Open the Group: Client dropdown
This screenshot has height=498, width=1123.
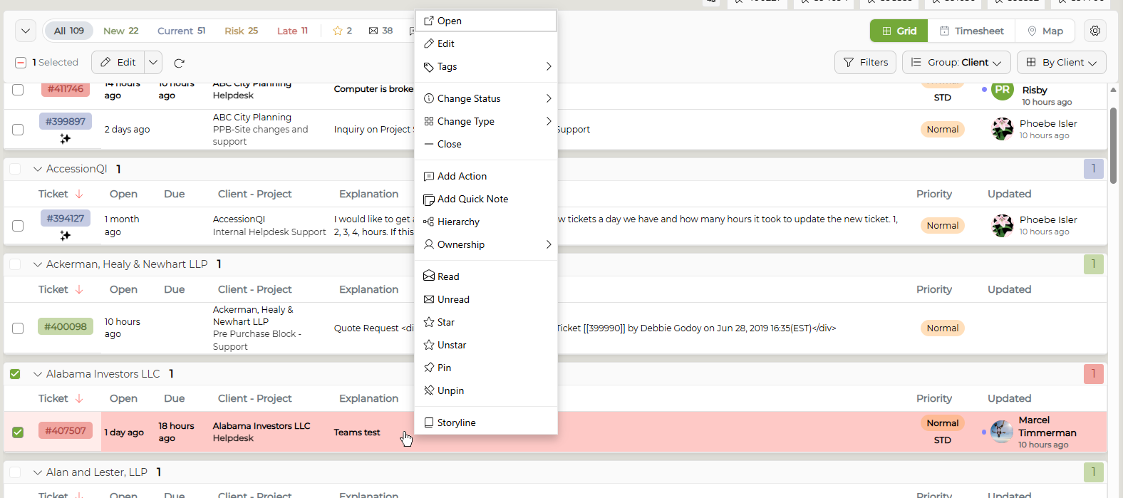pos(956,63)
